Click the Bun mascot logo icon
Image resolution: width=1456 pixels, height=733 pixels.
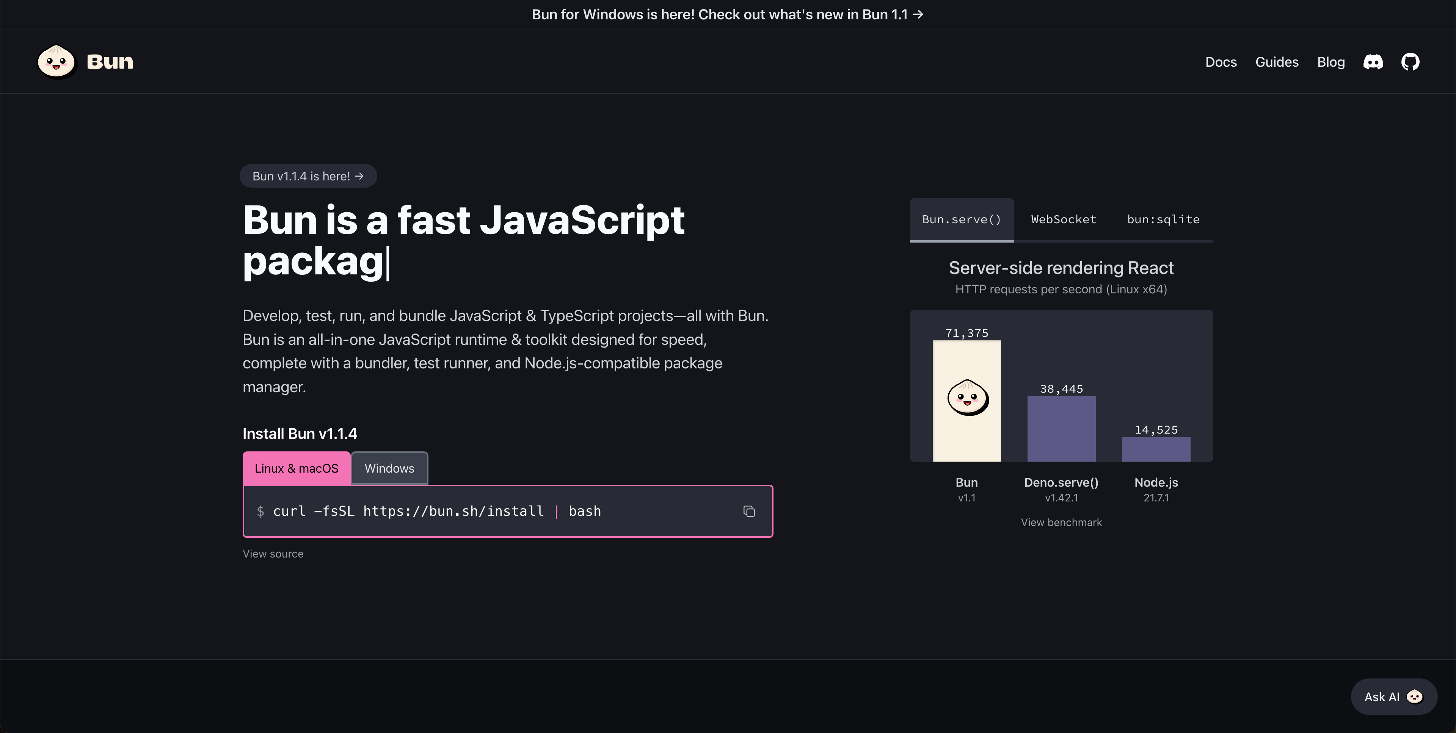point(56,62)
